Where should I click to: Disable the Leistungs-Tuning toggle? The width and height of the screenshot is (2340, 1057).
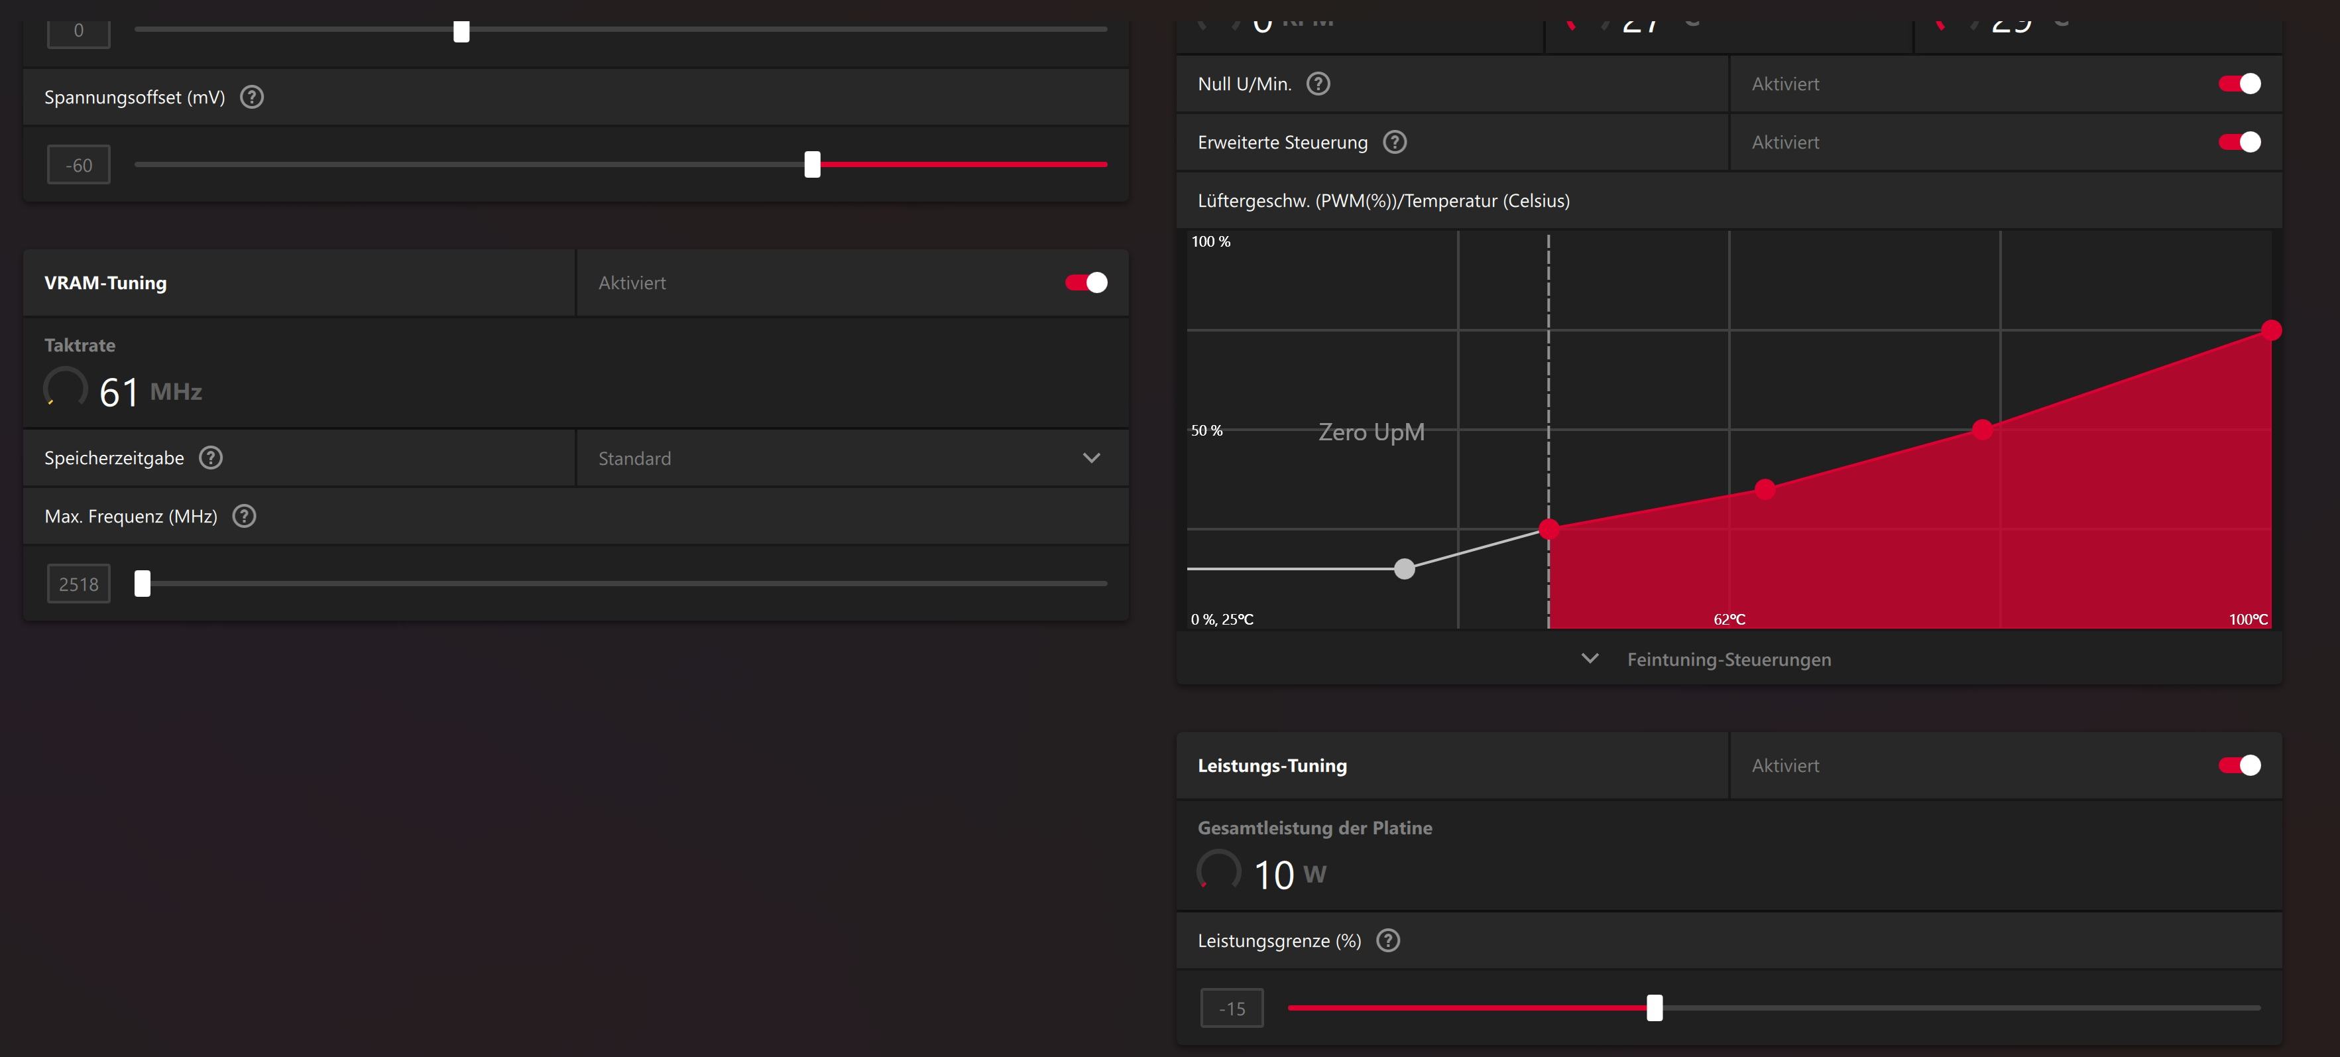[2239, 765]
